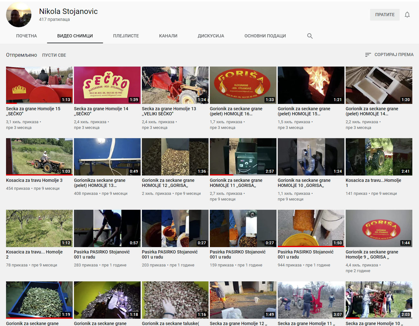The width and height of the screenshot is (419, 326).
Task: Play all with ПУСТИ СВЕ
Action: point(54,55)
